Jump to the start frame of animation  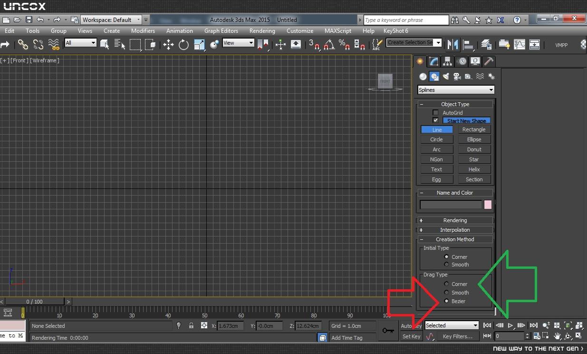(x=487, y=325)
